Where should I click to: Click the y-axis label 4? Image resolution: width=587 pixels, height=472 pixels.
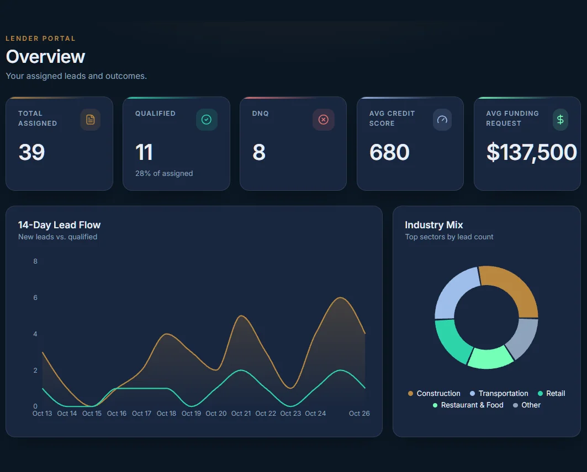(35, 334)
